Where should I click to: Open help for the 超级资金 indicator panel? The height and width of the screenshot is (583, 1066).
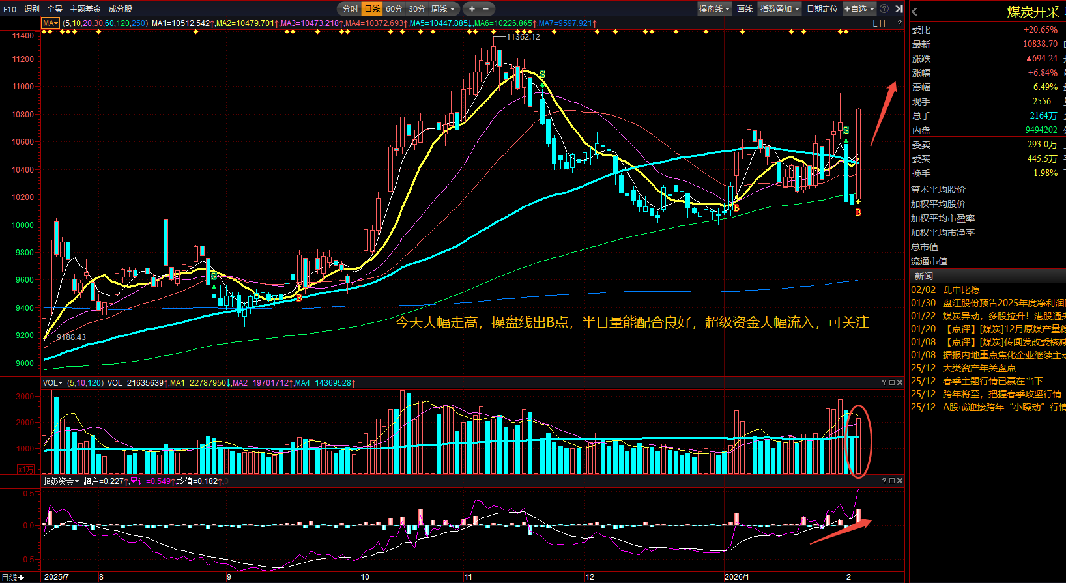[x=884, y=481]
